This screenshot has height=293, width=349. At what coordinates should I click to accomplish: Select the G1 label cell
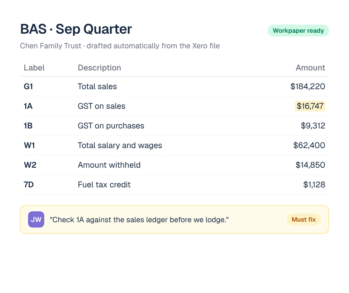(x=28, y=86)
